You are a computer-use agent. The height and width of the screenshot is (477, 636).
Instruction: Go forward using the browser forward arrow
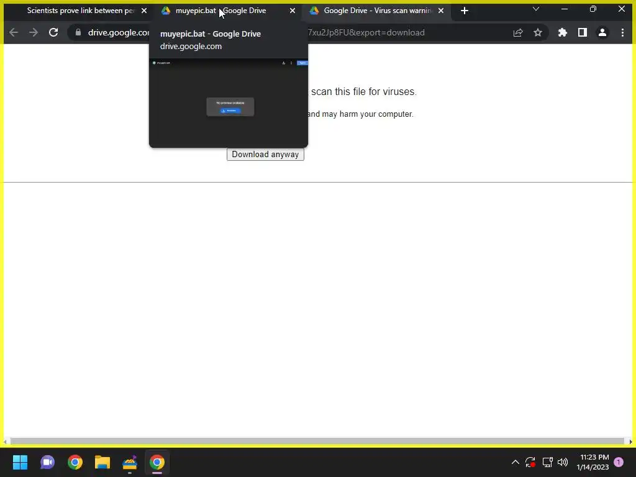[x=34, y=32]
